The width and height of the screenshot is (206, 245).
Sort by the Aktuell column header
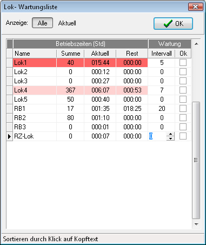100,54
